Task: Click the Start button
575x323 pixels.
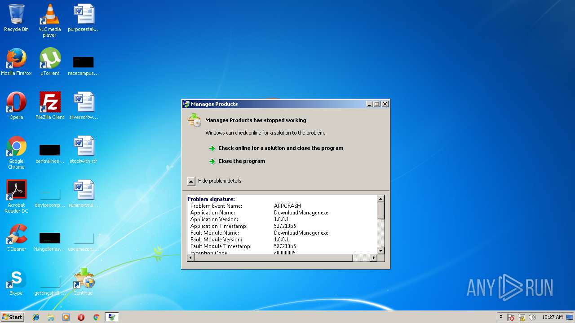Action: 12,317
